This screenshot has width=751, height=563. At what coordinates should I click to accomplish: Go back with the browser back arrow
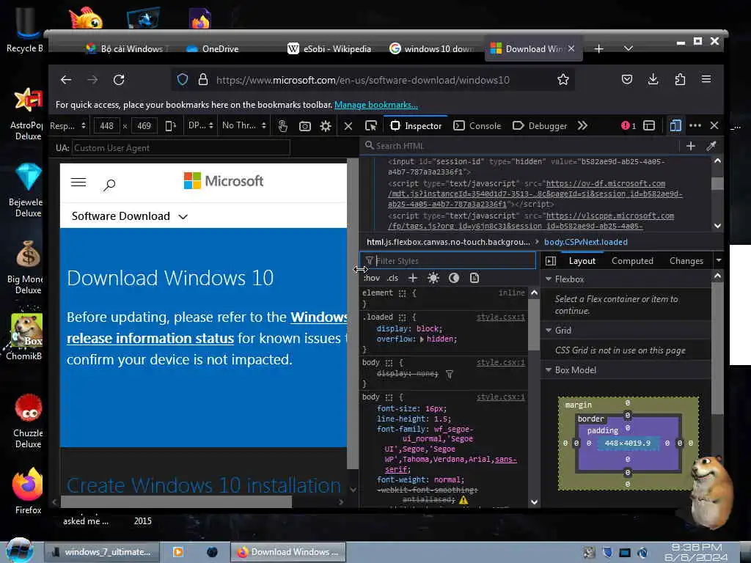click(66, 80)
